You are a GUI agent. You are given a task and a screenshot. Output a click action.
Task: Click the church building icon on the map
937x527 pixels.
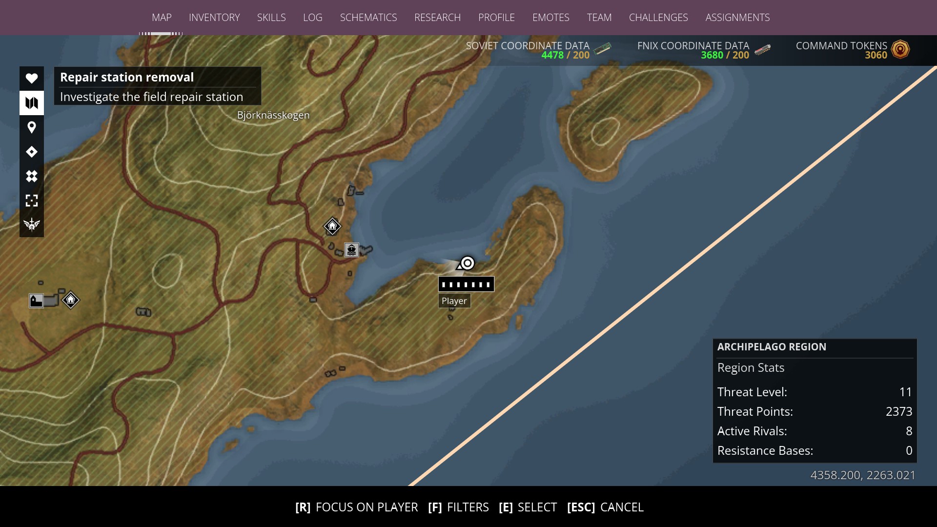[36, 301]
